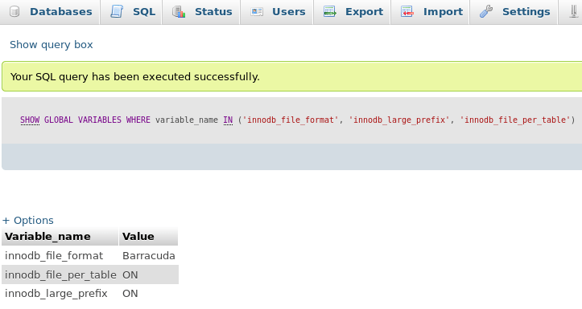Open the Export tab
Image resolution: width=582 pixels, height=309 pixels.
[x=352, y=12]
